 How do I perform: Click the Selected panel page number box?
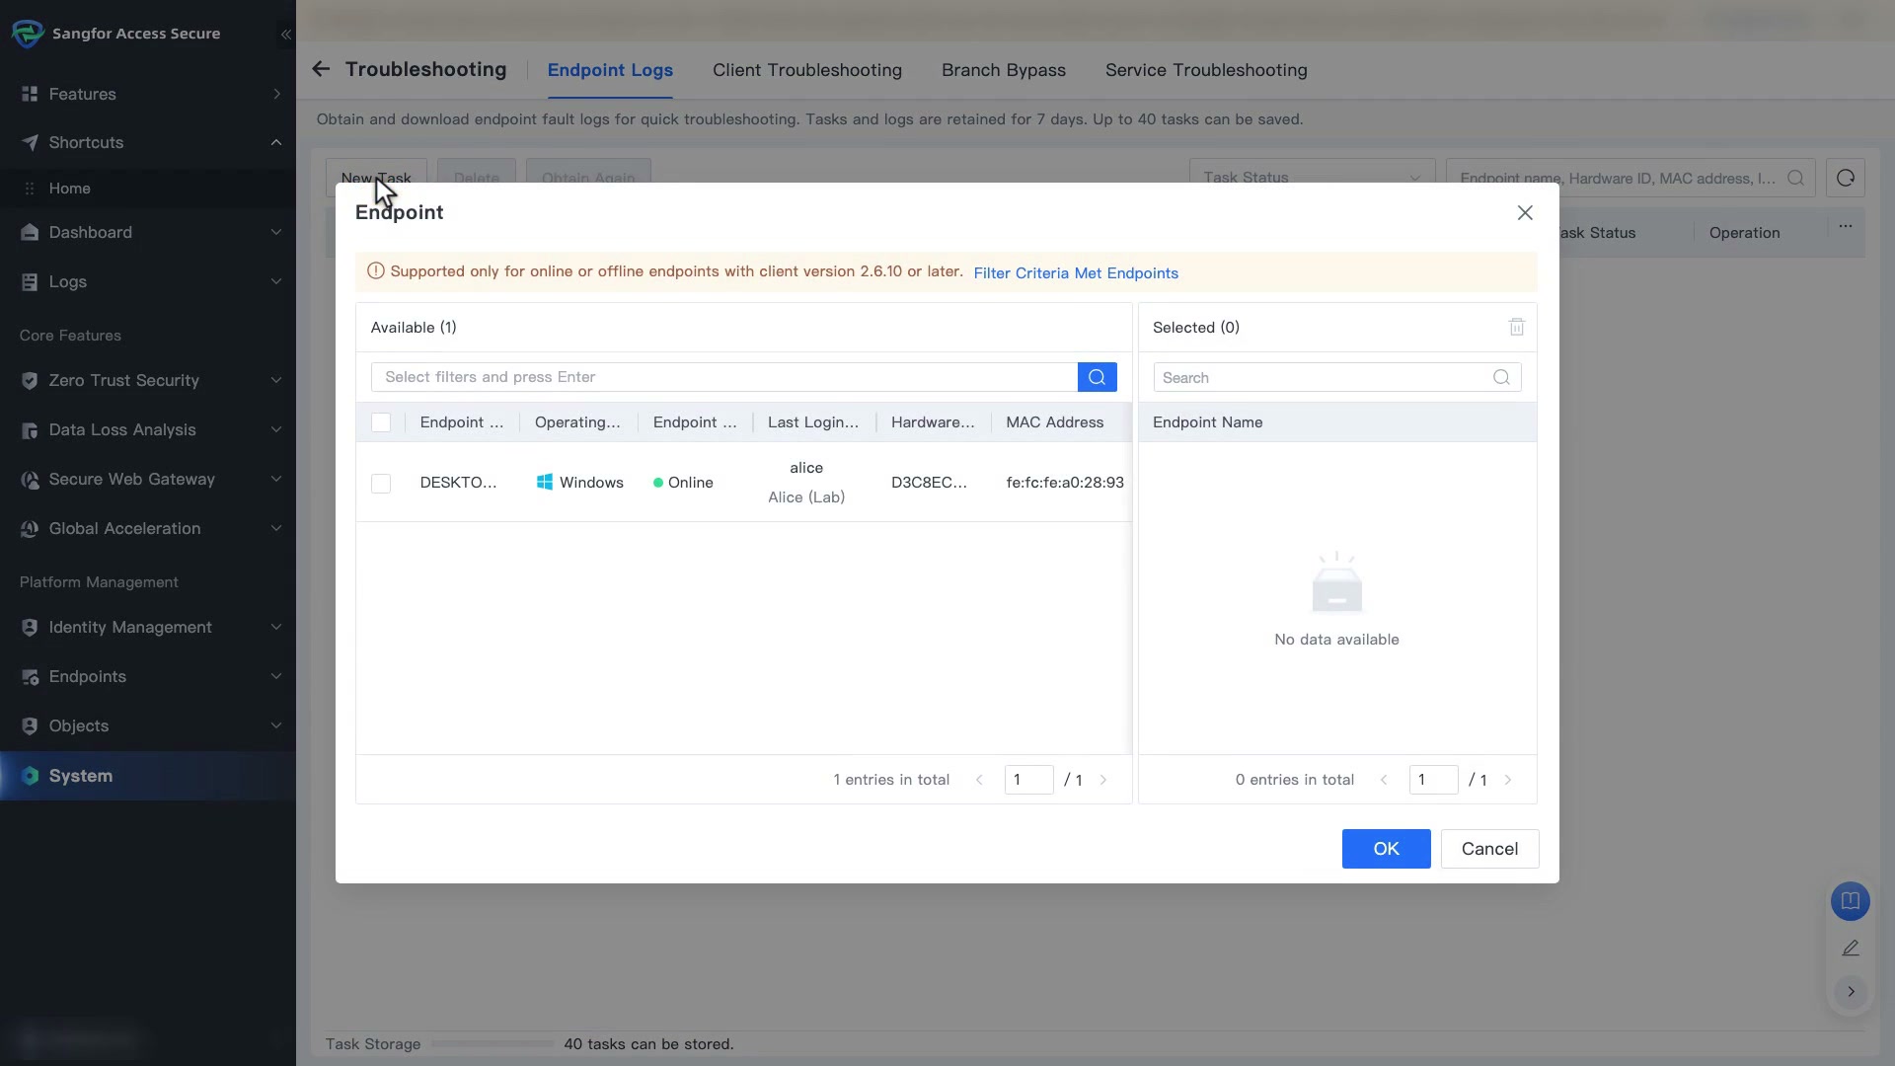(1433, 780)
